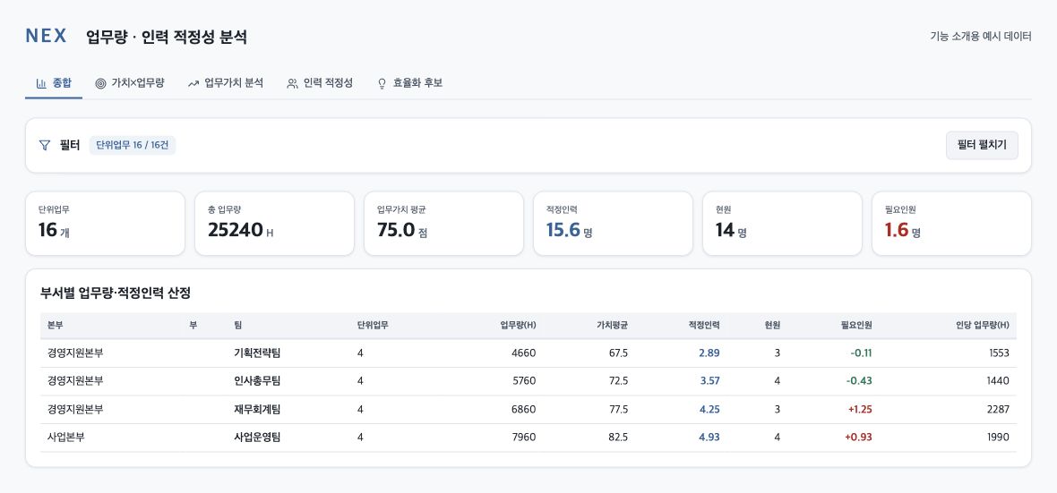
Task: Sort by 업무량(H) column header
Action: pyautogui.click(x=518, y=325)
